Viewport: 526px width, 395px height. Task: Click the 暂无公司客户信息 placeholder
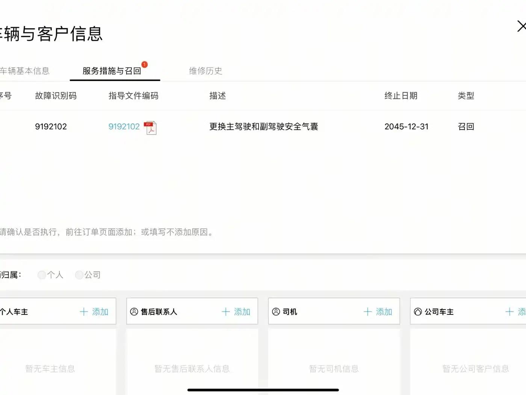[x=476, y=369]
